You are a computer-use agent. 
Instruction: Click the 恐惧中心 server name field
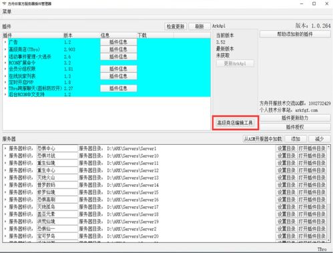(x=57, y=148)
